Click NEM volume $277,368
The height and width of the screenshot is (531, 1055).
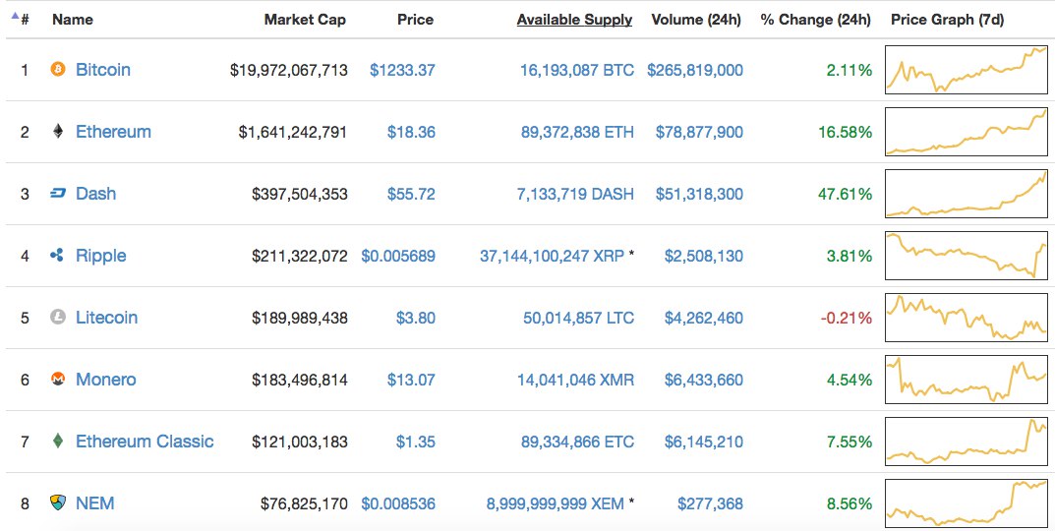[x=711, y=503]
